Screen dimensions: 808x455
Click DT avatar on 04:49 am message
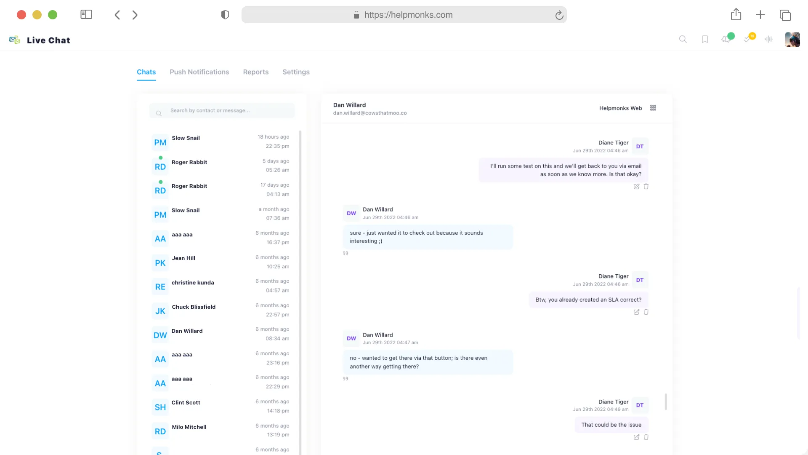coord(640,405)
